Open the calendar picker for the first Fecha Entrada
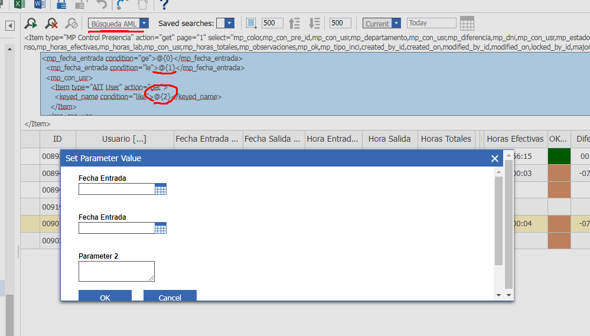This screenshot has width=590, height=336. pyautogui.click(x=161, y=190)
